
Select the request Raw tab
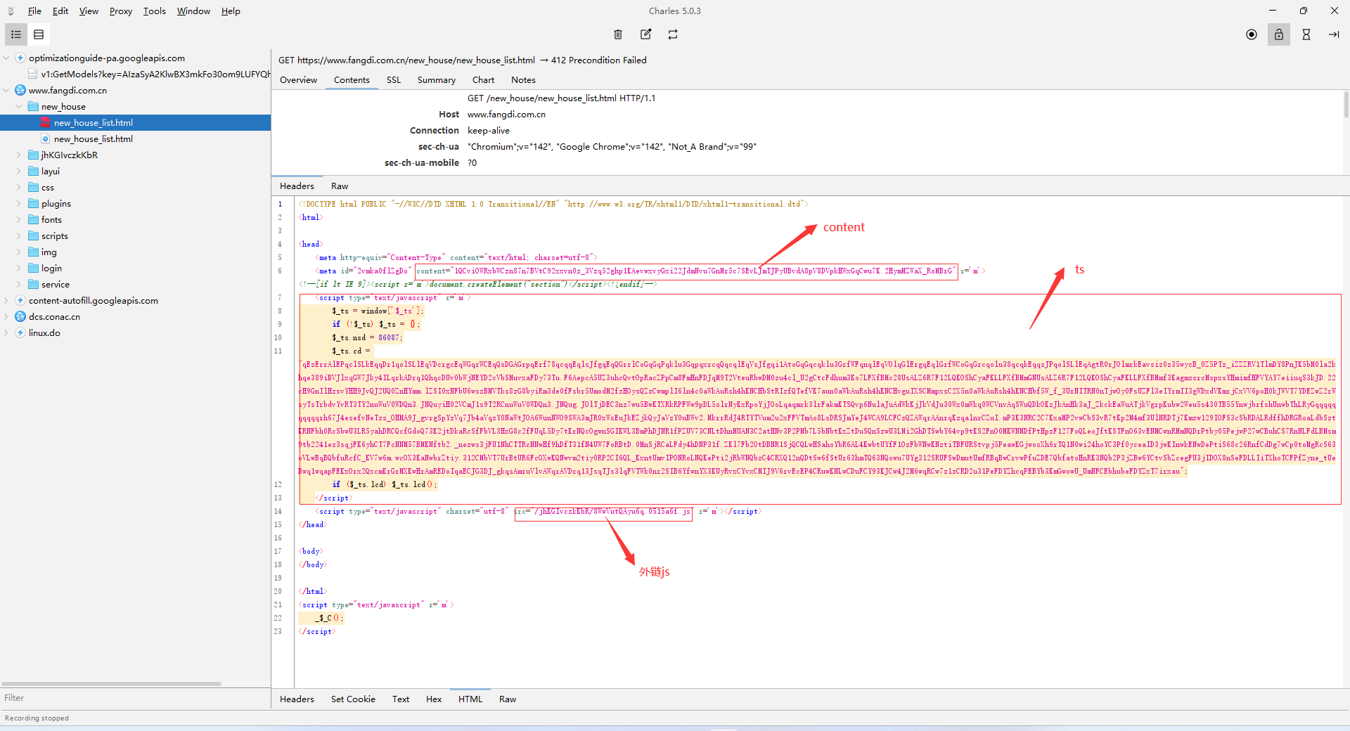click(340, 186)
